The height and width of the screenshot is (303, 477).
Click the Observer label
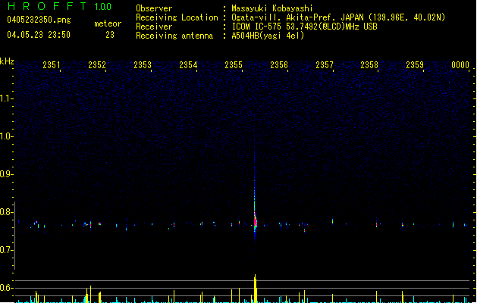[x=154, y=8]
